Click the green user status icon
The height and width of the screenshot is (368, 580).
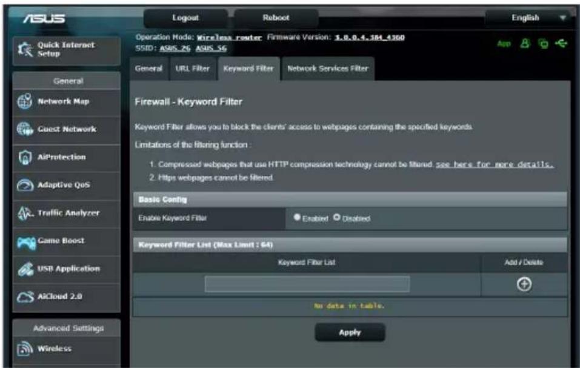point(524,43)
